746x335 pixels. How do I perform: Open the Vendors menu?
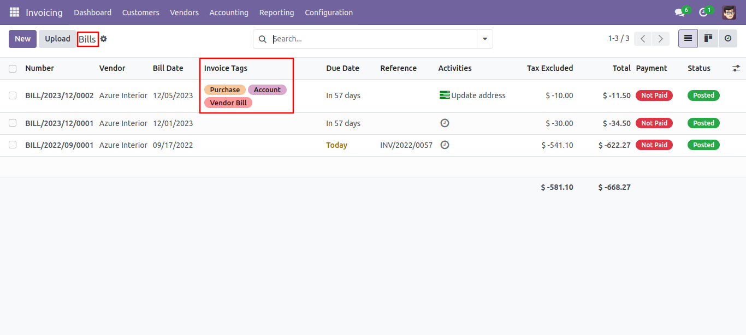pos(185,13)
